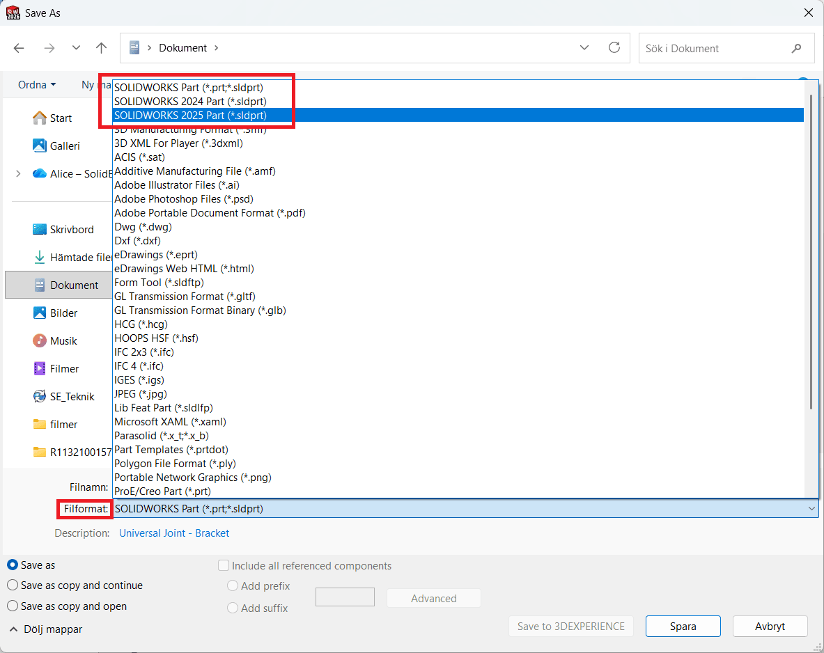Open Start in the sidebar

[x=52, y=118]
